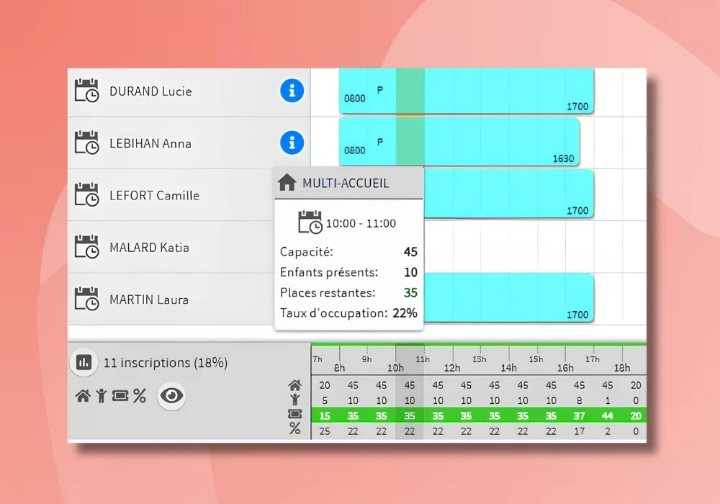
Task: Open calendar-clock icon next to DURAND Lucie
Action: pyautogui.click(x=86, y=91)
